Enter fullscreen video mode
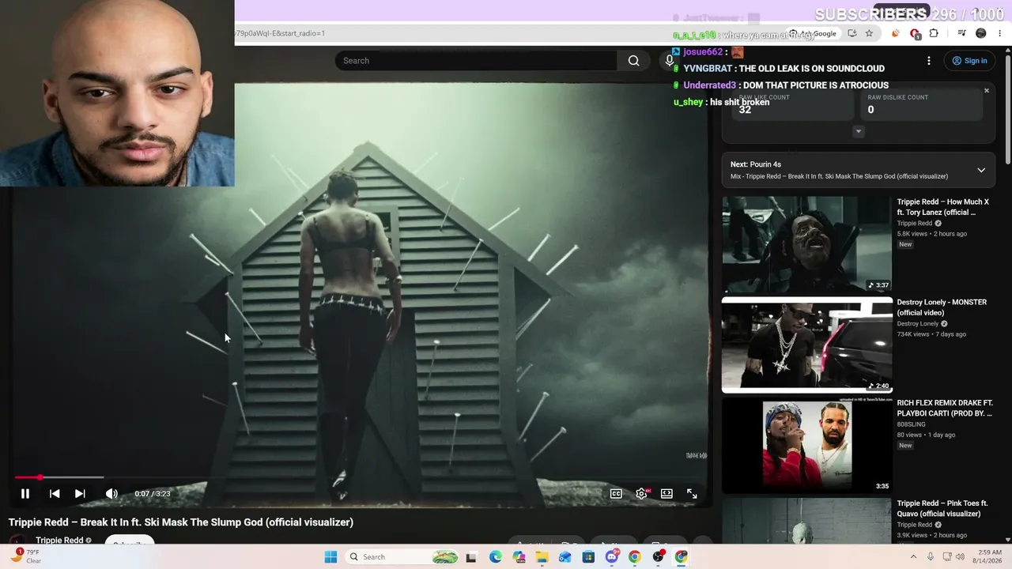1012x569 pixels. tap(692, 494)
